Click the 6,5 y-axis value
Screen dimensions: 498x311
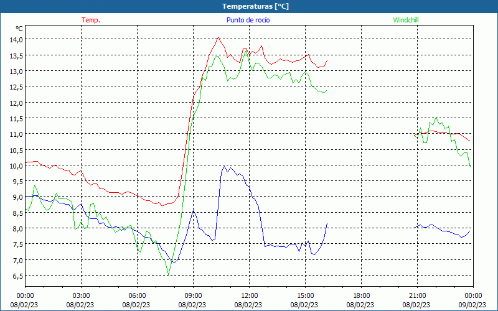point(17,276)
